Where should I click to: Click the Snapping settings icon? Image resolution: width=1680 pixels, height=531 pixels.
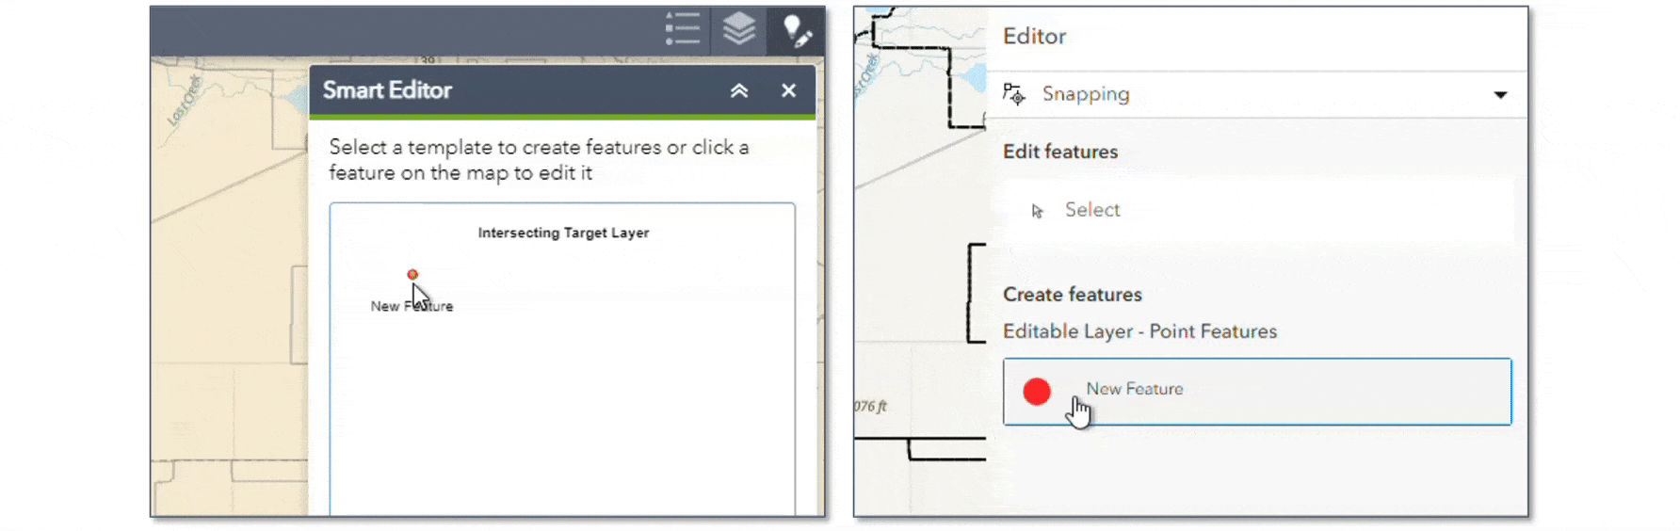tap(1014, 93)
